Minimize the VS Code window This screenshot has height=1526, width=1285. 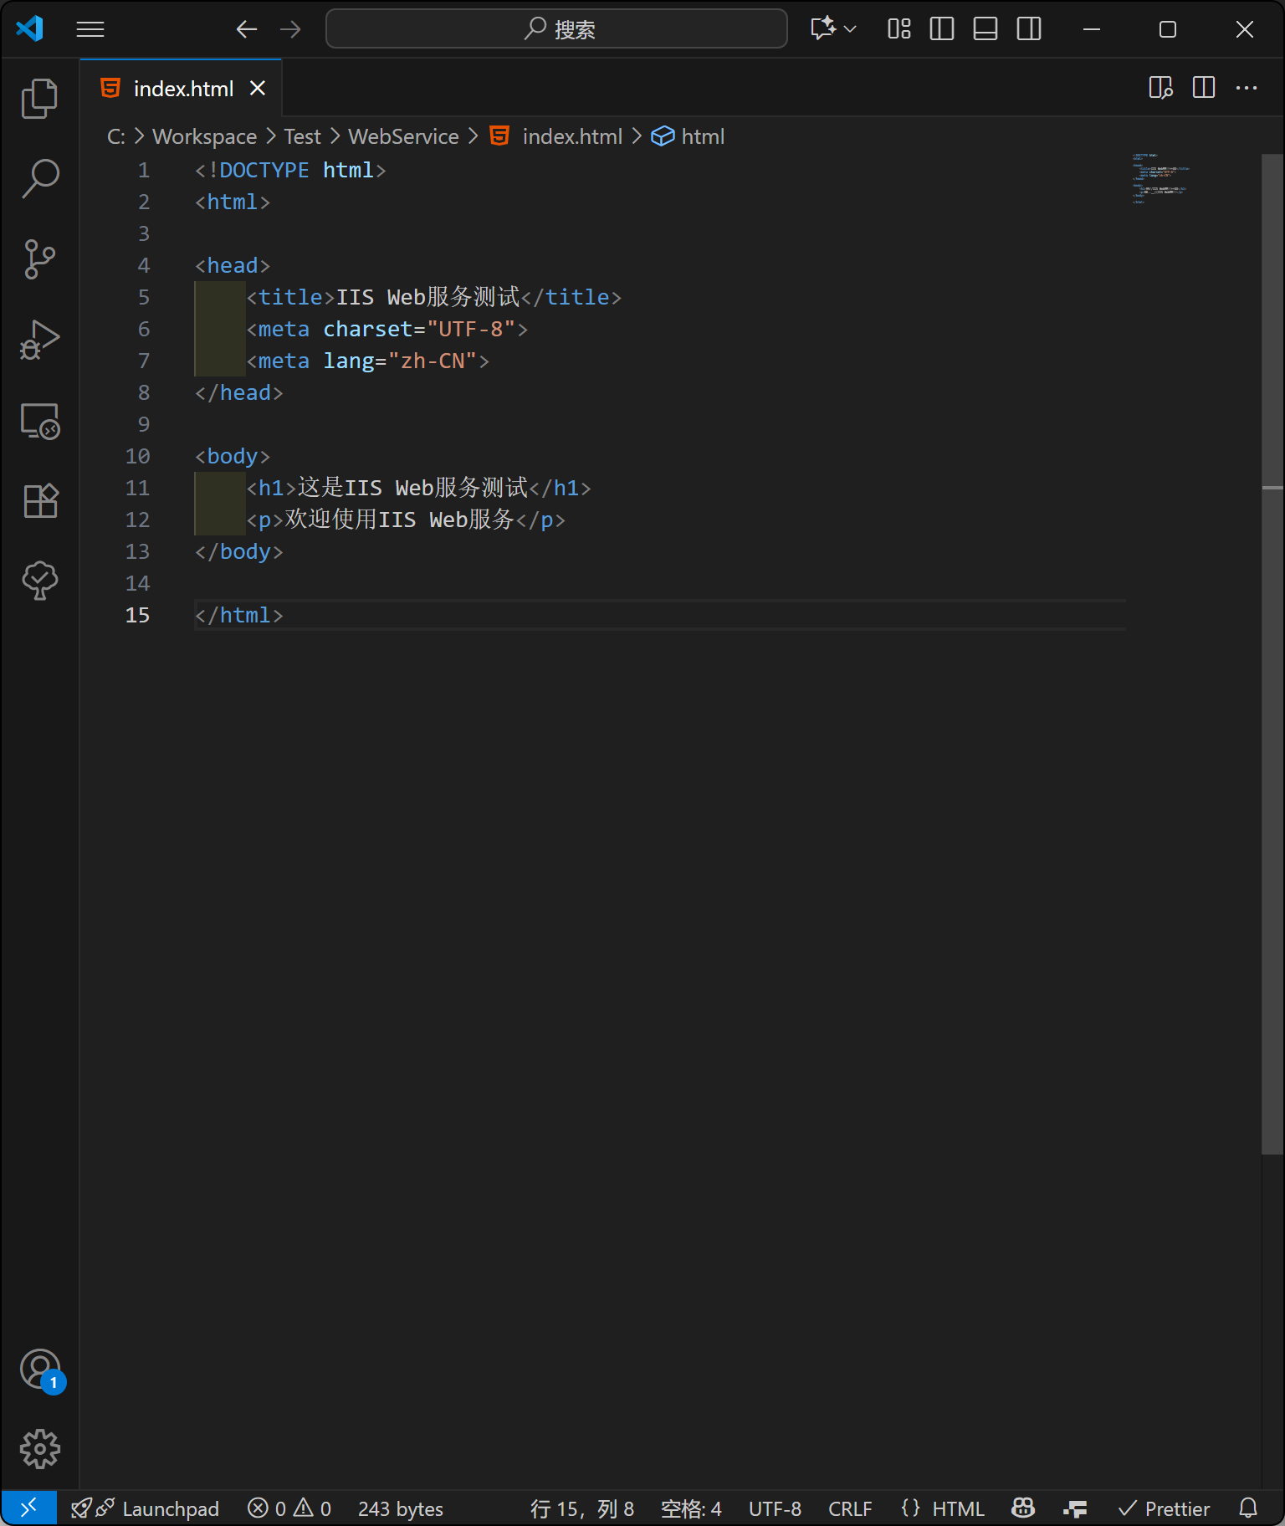pos(1091,29)
